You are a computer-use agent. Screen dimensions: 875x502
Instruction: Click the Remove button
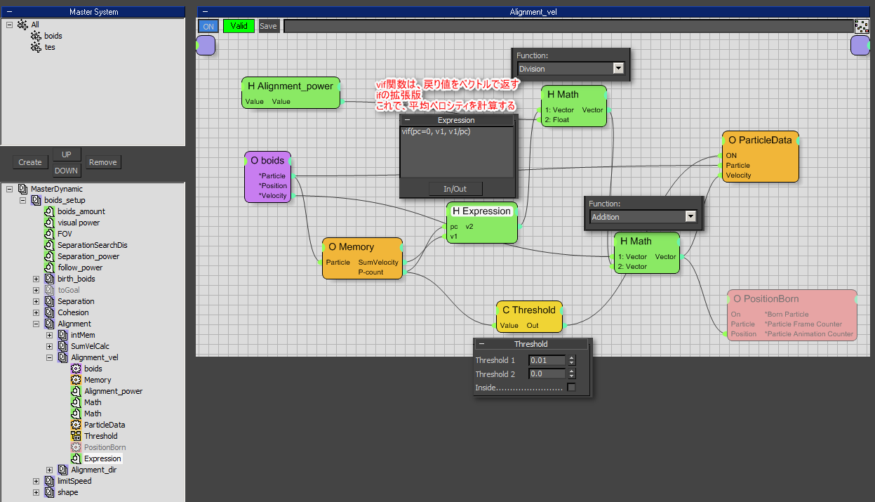(103, 162)
